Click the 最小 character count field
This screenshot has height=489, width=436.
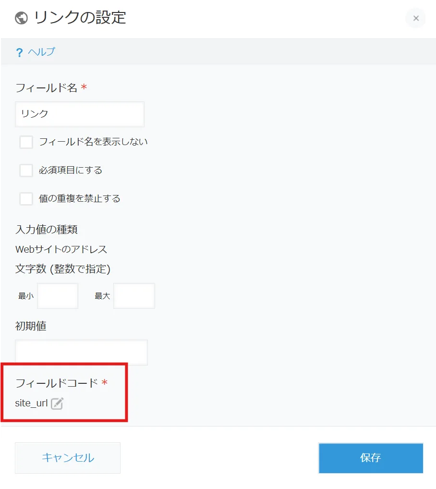click(x=58, y=296)
